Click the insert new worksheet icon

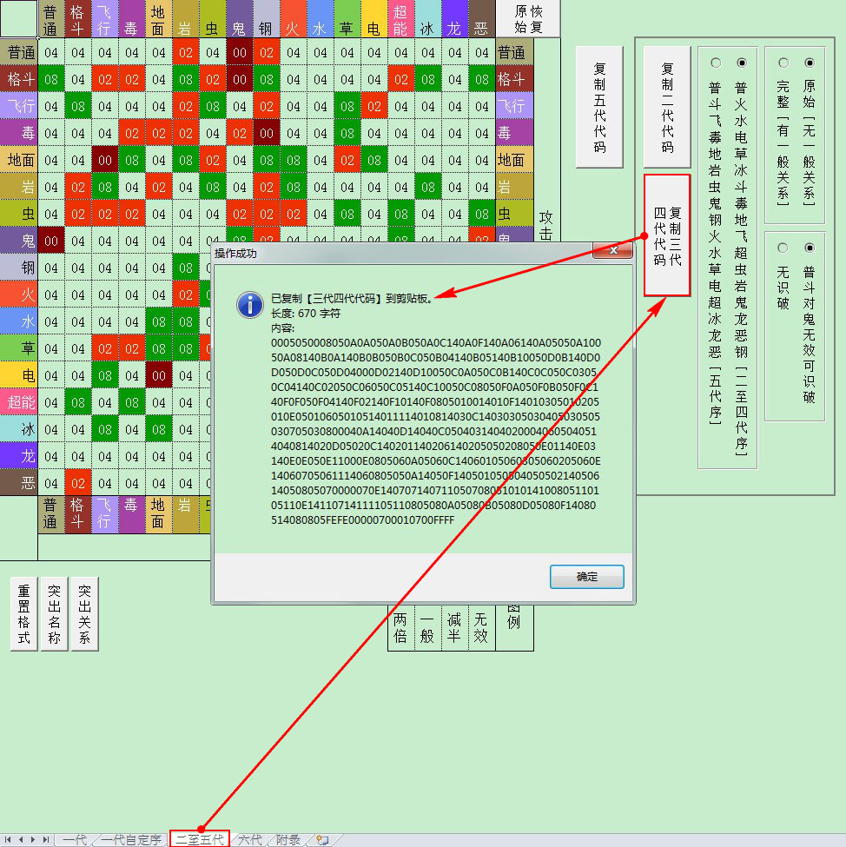coord(323,840)
